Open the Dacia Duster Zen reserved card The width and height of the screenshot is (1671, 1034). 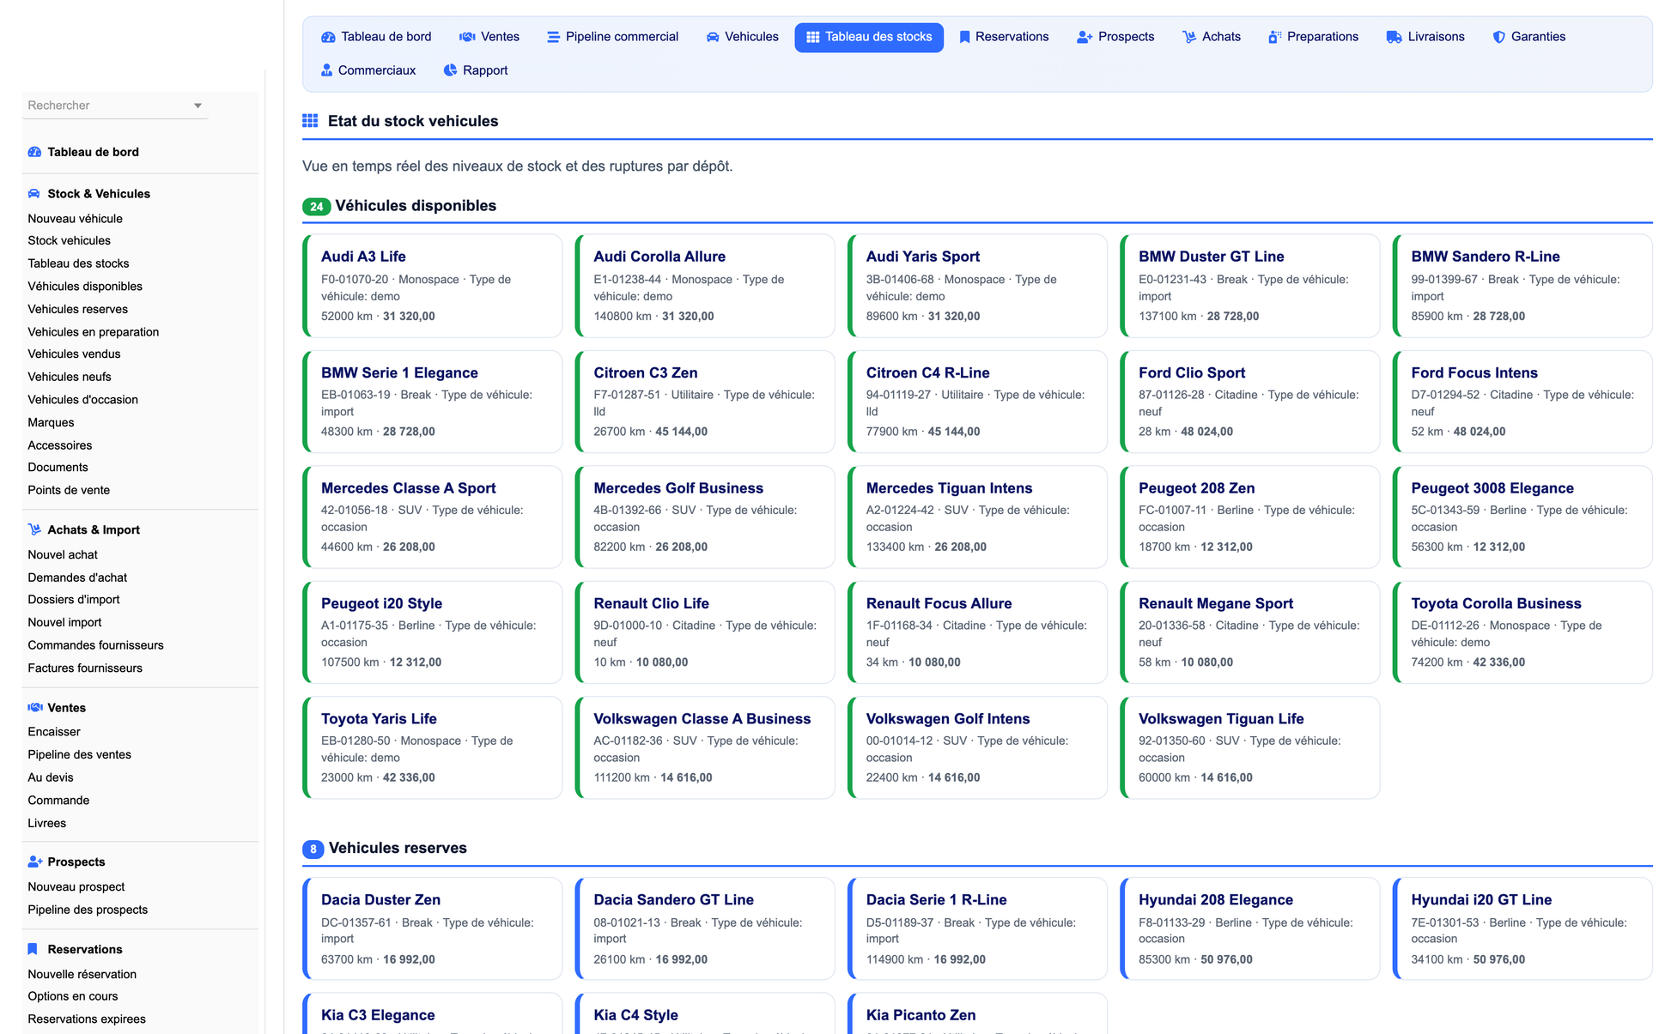(x=433, y=928)
